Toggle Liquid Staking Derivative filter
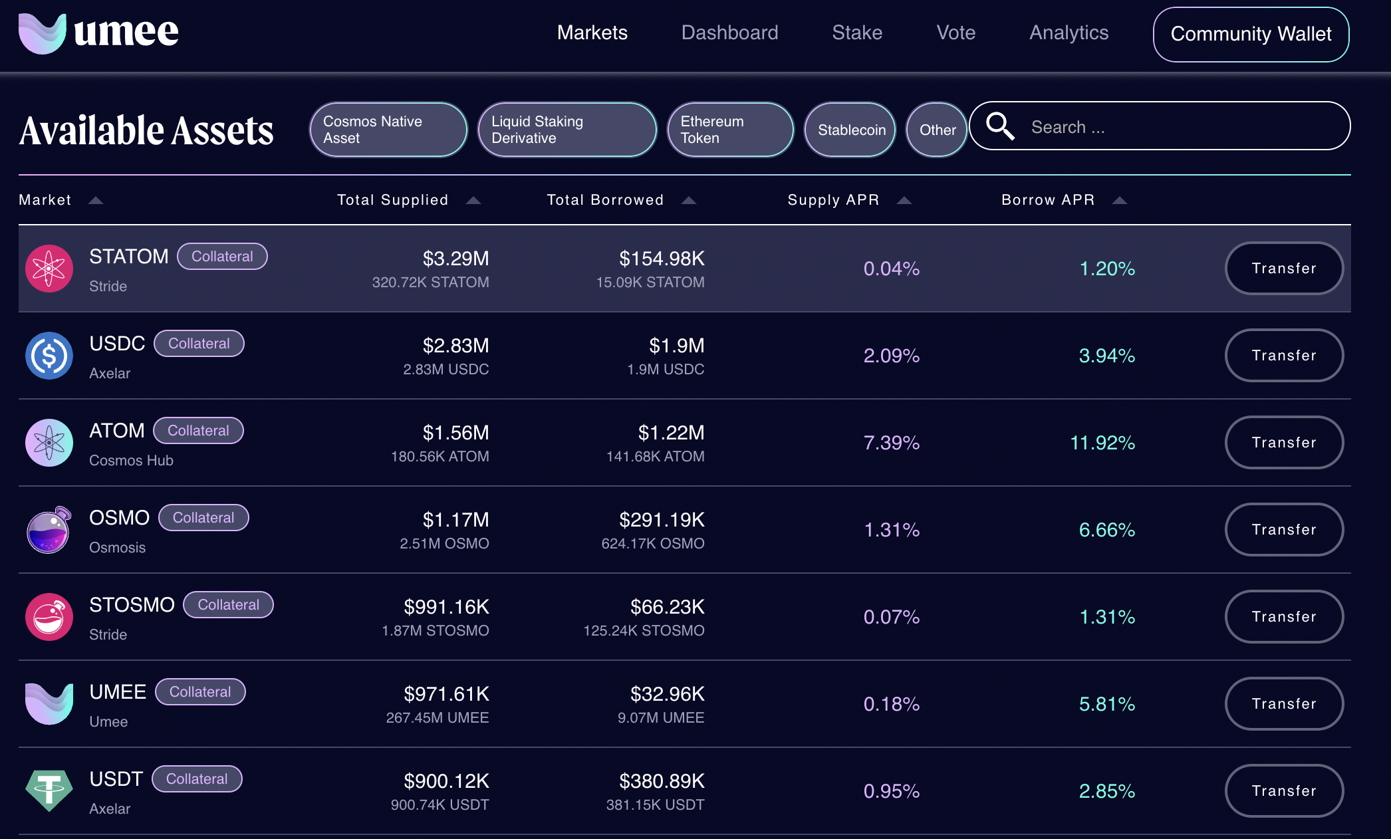 567,130
